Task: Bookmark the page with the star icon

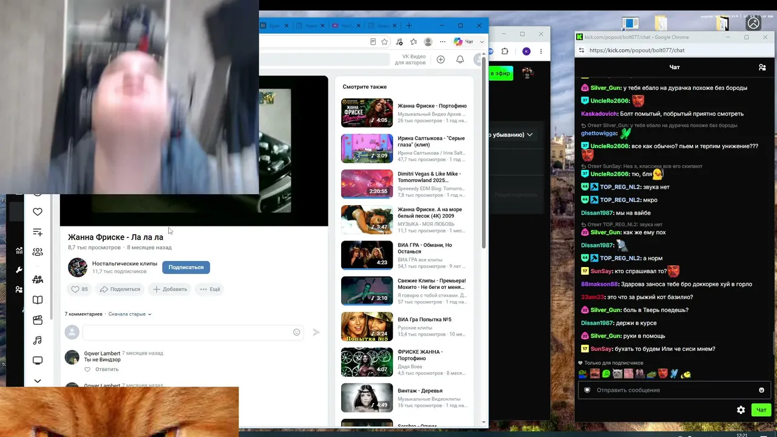Action: 385,42
